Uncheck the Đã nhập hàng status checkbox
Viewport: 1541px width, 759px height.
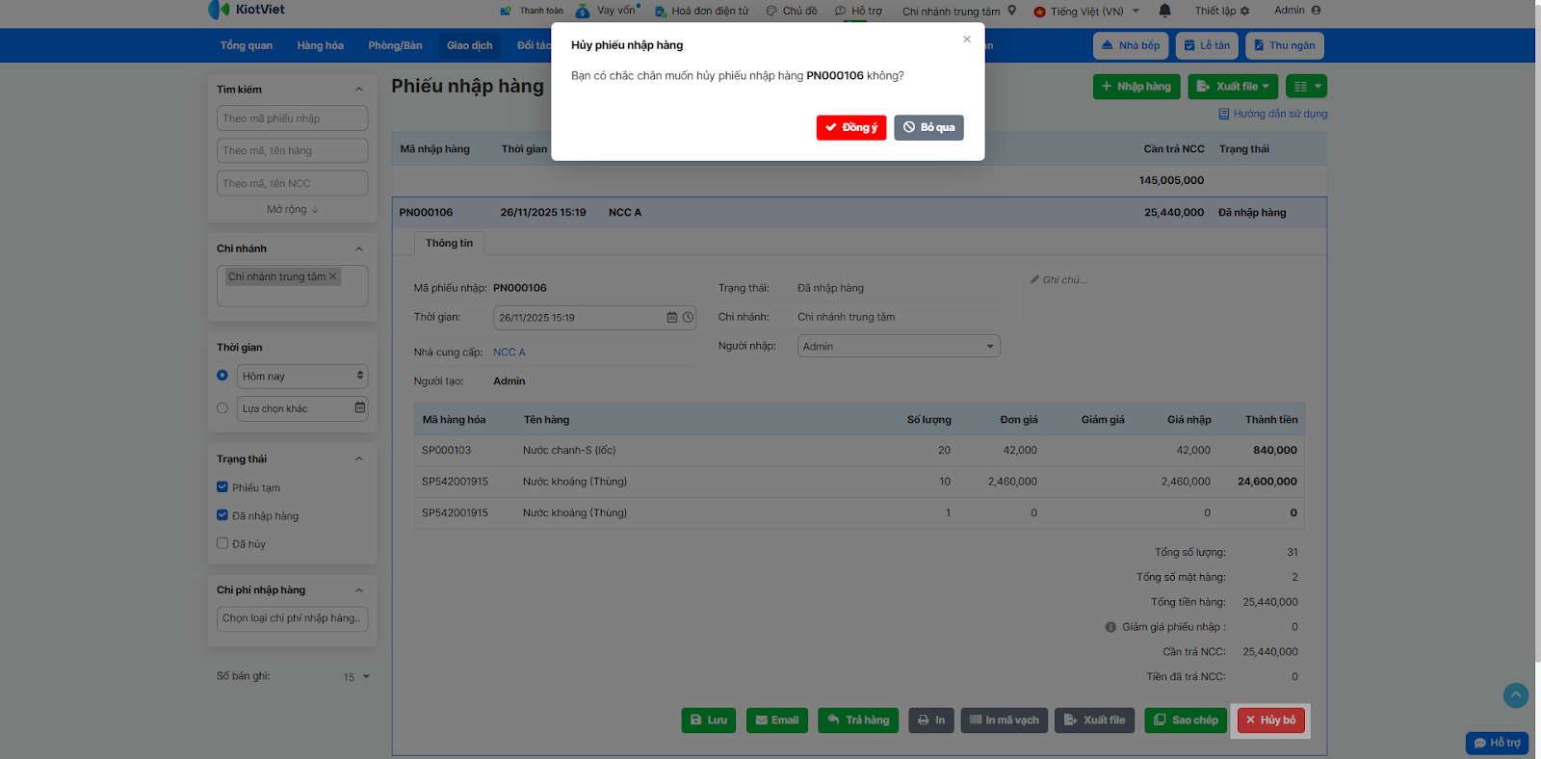(222, 515)
